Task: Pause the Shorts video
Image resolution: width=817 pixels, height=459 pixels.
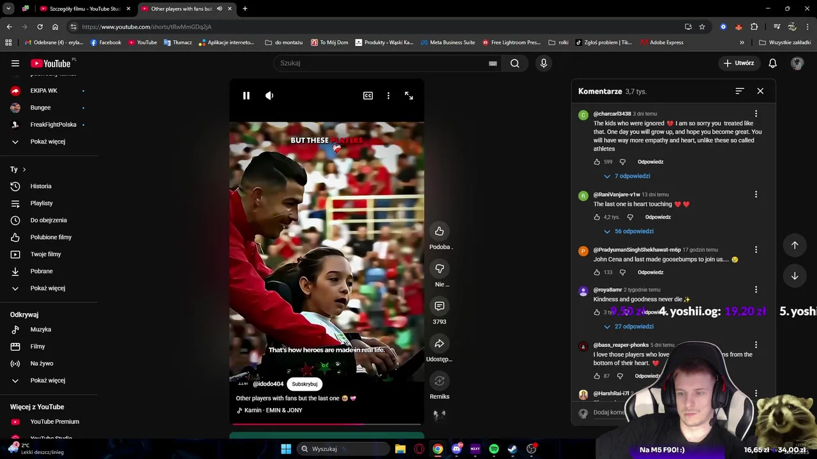Action: pos(246,96)
